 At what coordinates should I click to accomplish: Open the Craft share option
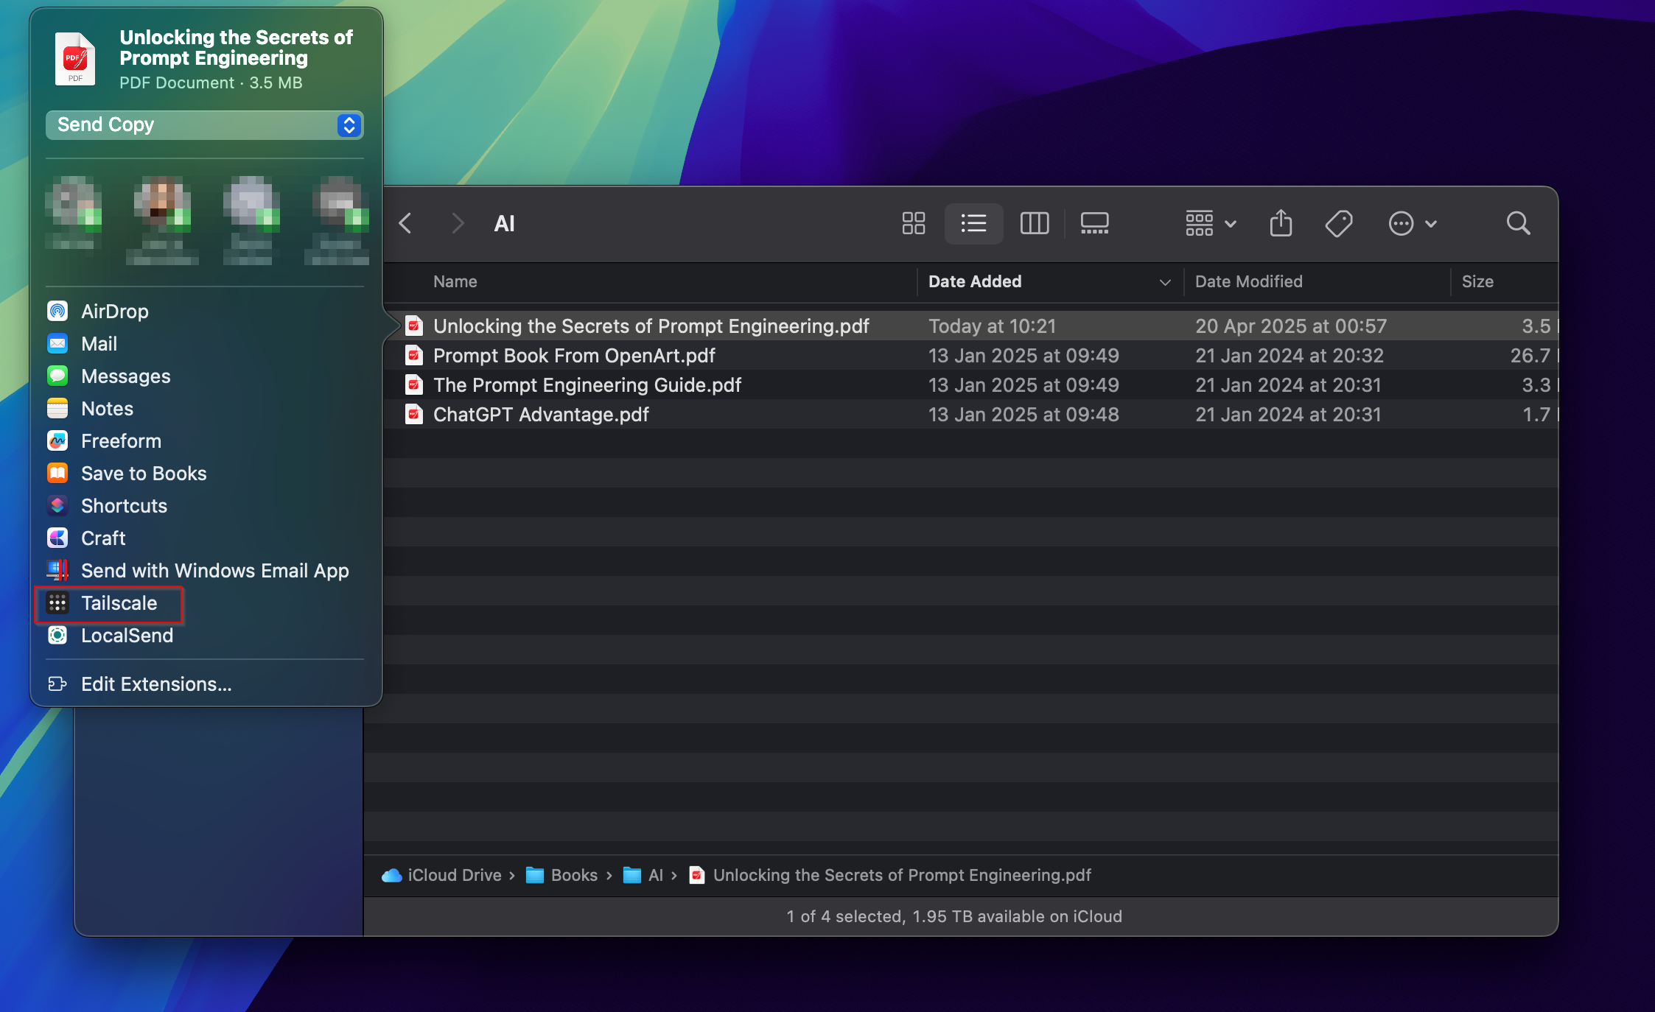click(x=102, y=538)
